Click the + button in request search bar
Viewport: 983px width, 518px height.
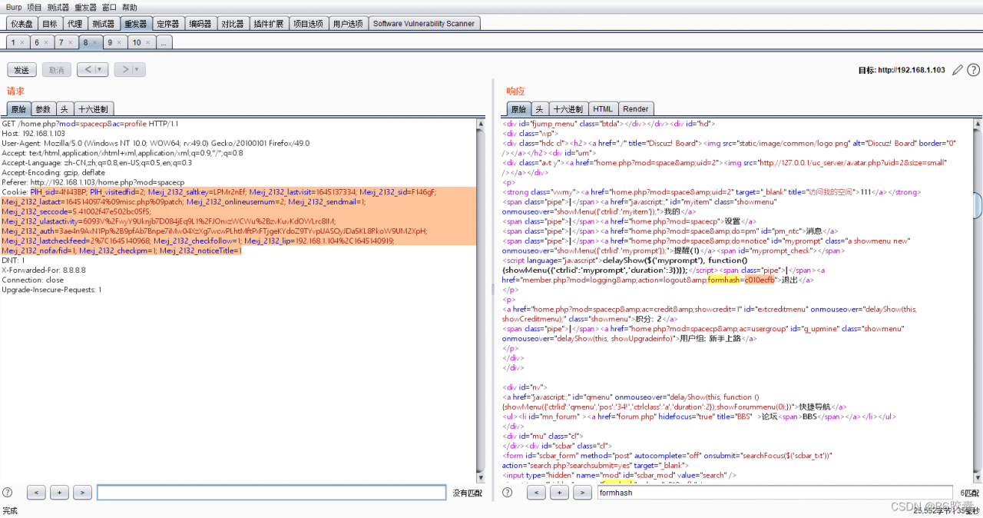(x=59, y=493)
